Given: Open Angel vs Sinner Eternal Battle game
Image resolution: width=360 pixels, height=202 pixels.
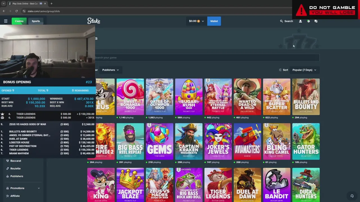Looking at the screenshot, I should pos(218,97).
